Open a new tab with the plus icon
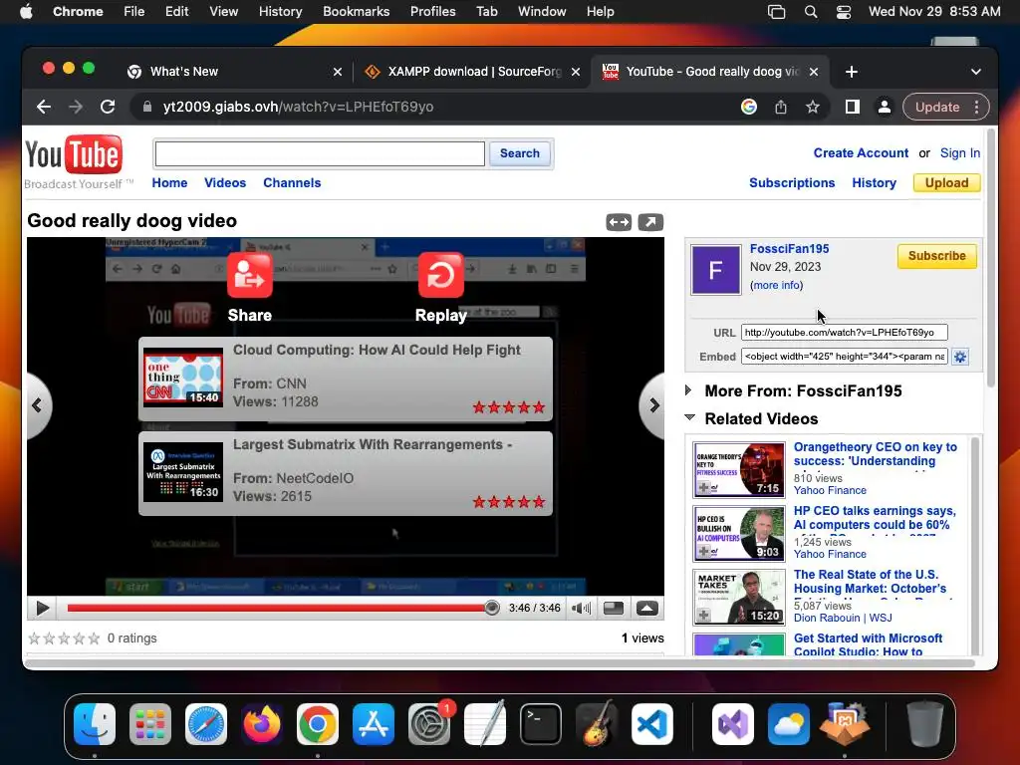The width and height of the screenshot is (1020, 765). point(852,72)
